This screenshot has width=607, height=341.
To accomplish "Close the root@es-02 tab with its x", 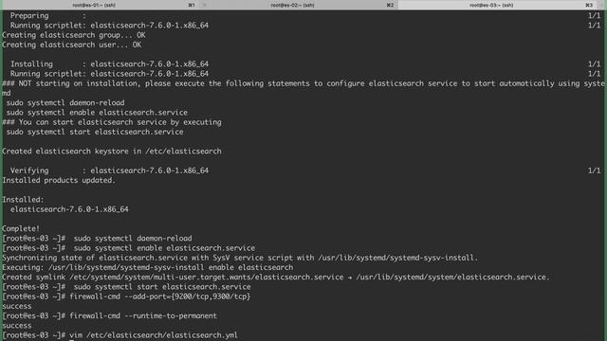I will 205,5.
